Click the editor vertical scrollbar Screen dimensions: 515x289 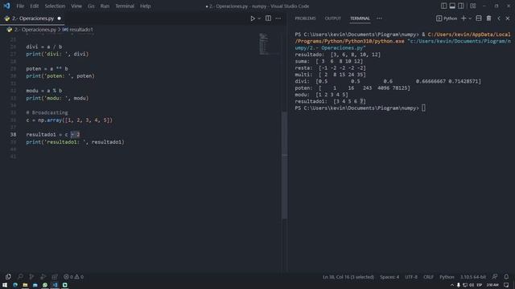coord(284,165)
